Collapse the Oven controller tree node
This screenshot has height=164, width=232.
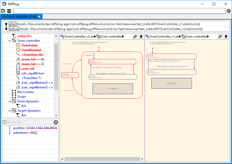(x=10, y=41)
